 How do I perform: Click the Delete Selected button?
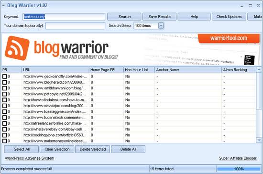click(x=93, y=149)
